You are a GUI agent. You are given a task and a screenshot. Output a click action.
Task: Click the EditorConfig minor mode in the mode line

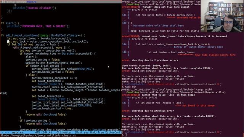[x=113, y=132]
